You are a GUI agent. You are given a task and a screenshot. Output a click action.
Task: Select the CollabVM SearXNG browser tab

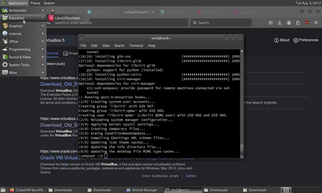[137, 12]
